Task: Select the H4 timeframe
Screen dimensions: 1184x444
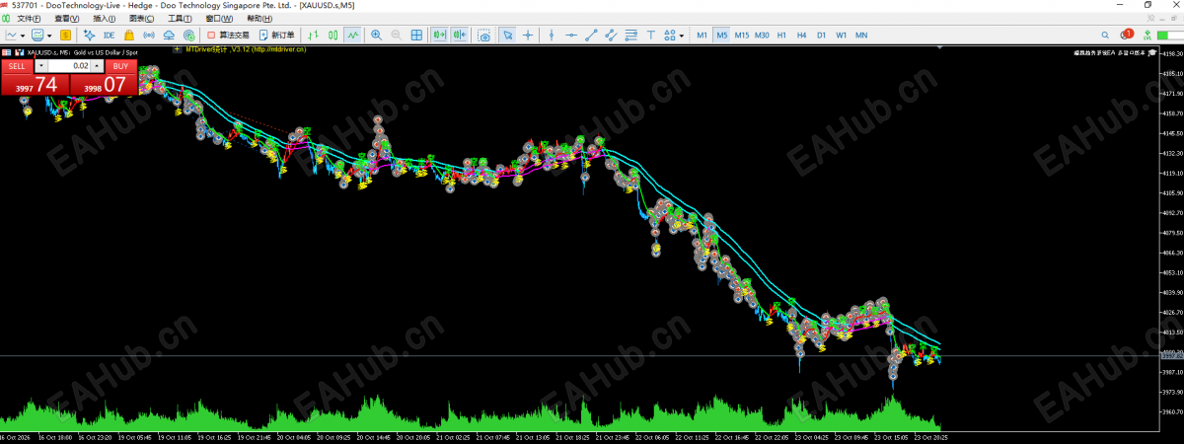Action: (801, 35)
